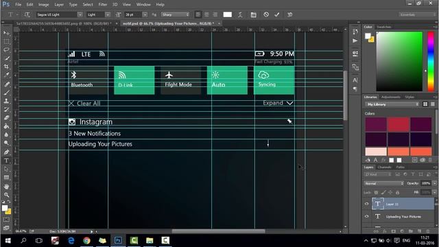Switch to the first PNG document tab
The width and height of the screenshot is (439, 247).
point(64,23)
